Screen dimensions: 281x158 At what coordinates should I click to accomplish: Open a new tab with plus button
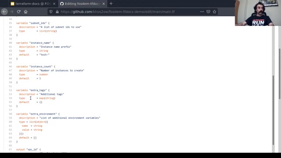tap(111, 4)
